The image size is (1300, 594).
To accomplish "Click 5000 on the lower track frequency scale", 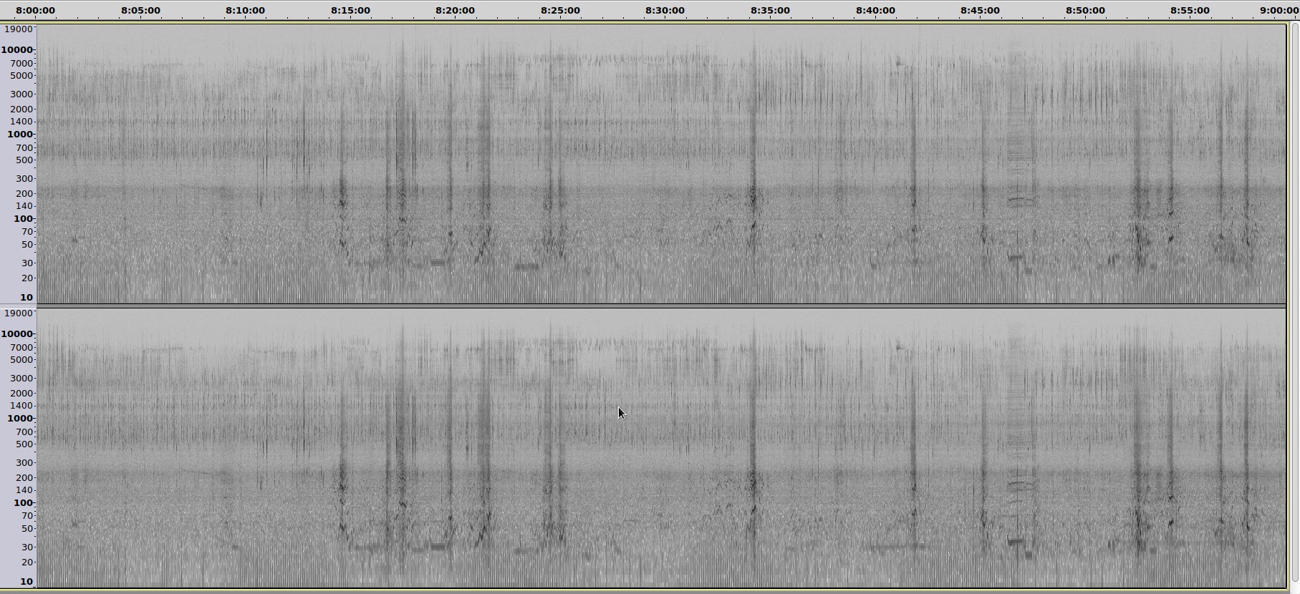I will (21, 360).
